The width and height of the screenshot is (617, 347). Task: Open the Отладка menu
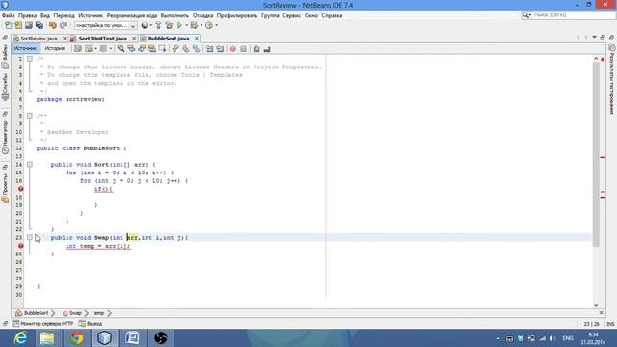(202, 15)
